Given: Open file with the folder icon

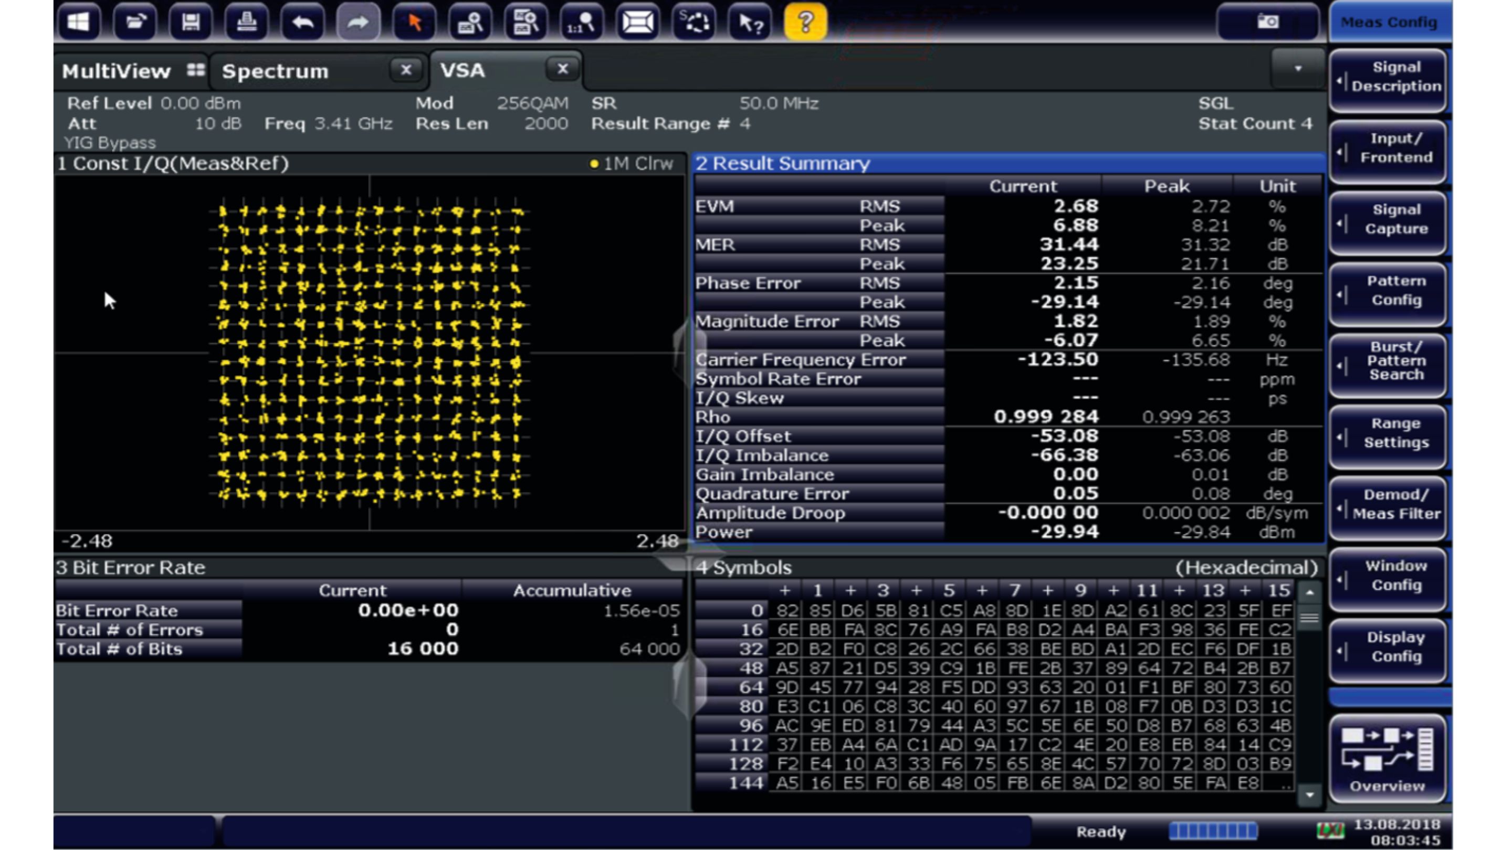Looking at the screenshot, I should point(135,22).
